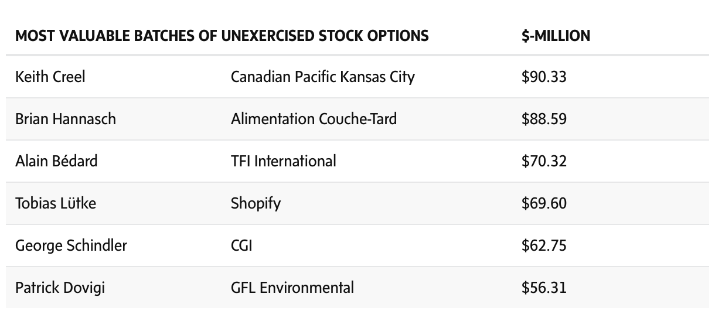This screenshot has width=715, height=314.
Task: Click the Most Valuable Batches table heading
Action: pyautogui.click(x=222, y=36)
